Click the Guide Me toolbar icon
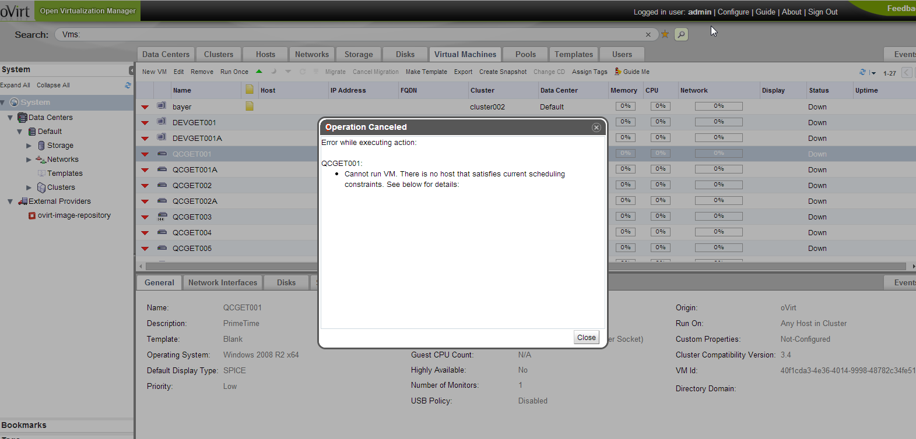Image resolution: width=916 pixels, height=439 pixels. [x=618, y=72]
